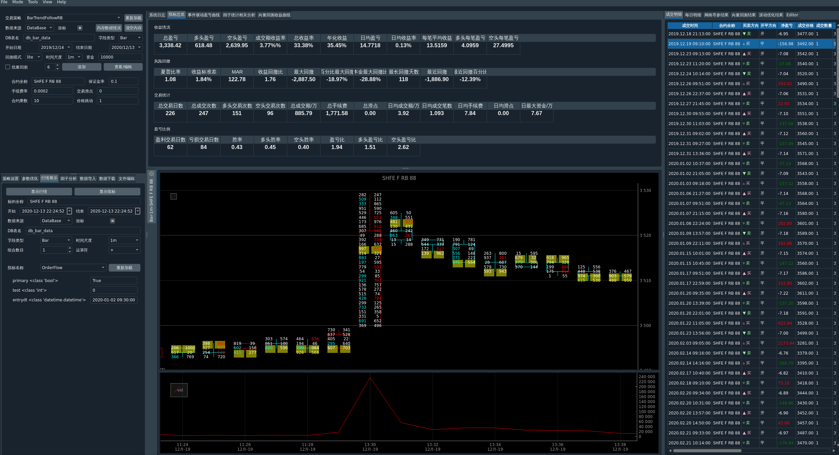Image resolution: width=839 pixels, height=455 pixels.
Task: Click right arrow of trade table horizontal scrollbar
Action: pos(833,451)
